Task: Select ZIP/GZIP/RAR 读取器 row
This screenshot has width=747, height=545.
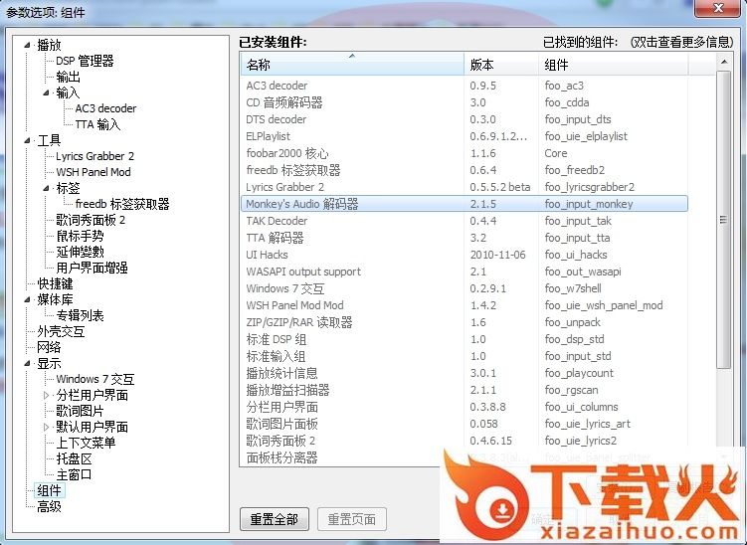Action: coord(465,322)
